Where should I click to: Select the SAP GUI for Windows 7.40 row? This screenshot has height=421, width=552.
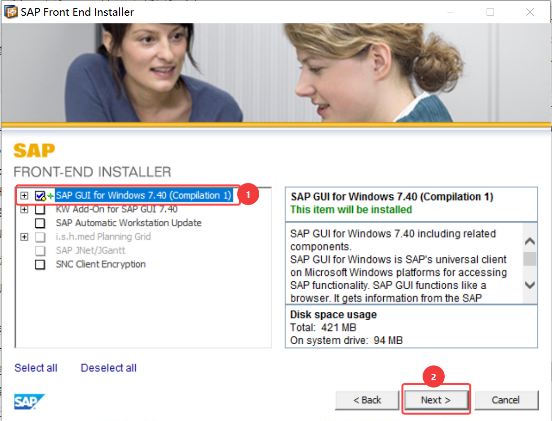[144, 195]
